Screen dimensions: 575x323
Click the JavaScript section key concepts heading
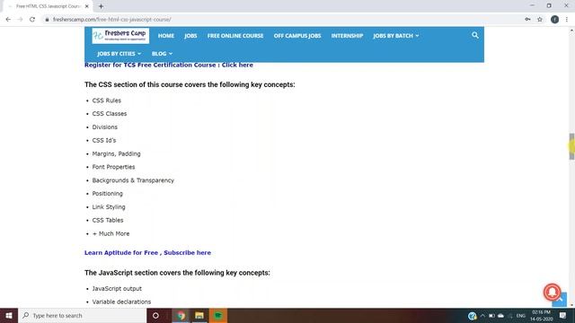coord(177,273)
